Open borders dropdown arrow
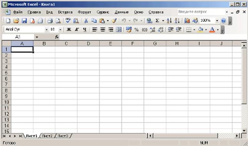Viewport: 248px width, 146px height. [194, 30]
